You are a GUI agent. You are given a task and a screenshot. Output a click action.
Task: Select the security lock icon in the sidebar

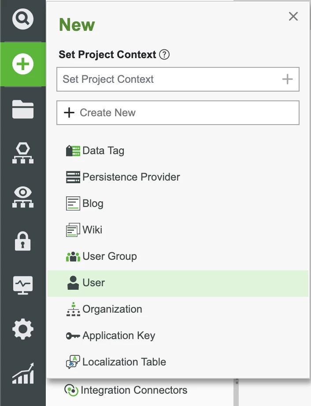click(x=22, y=241)
